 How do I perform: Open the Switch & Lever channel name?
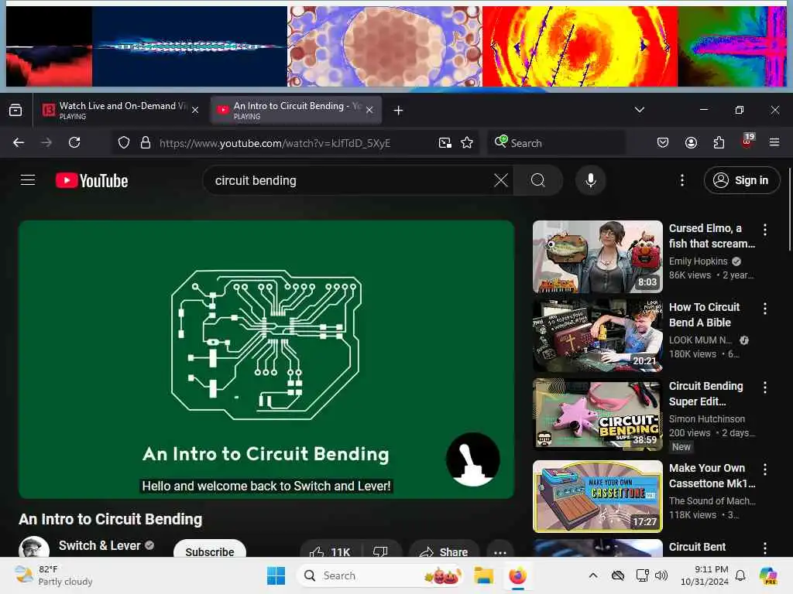point(100,545)
